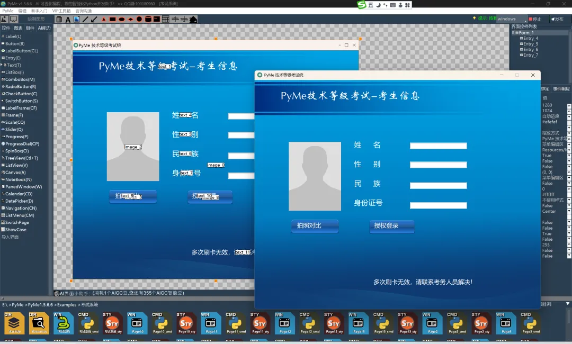Open the BackUp folder icon
Viewport: 572px width, 344px height.
[14, 323]
